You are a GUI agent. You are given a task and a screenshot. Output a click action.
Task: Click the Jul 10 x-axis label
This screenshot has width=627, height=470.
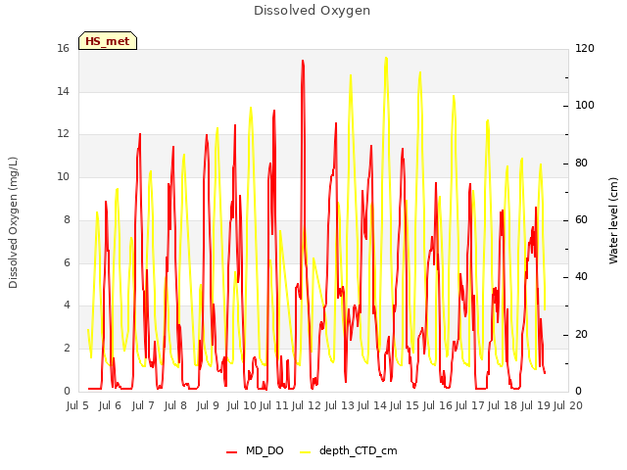[x=242, y=405]
